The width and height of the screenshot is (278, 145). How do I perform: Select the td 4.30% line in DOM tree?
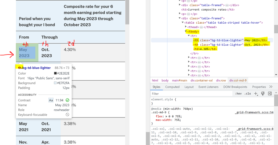[205, 49]
